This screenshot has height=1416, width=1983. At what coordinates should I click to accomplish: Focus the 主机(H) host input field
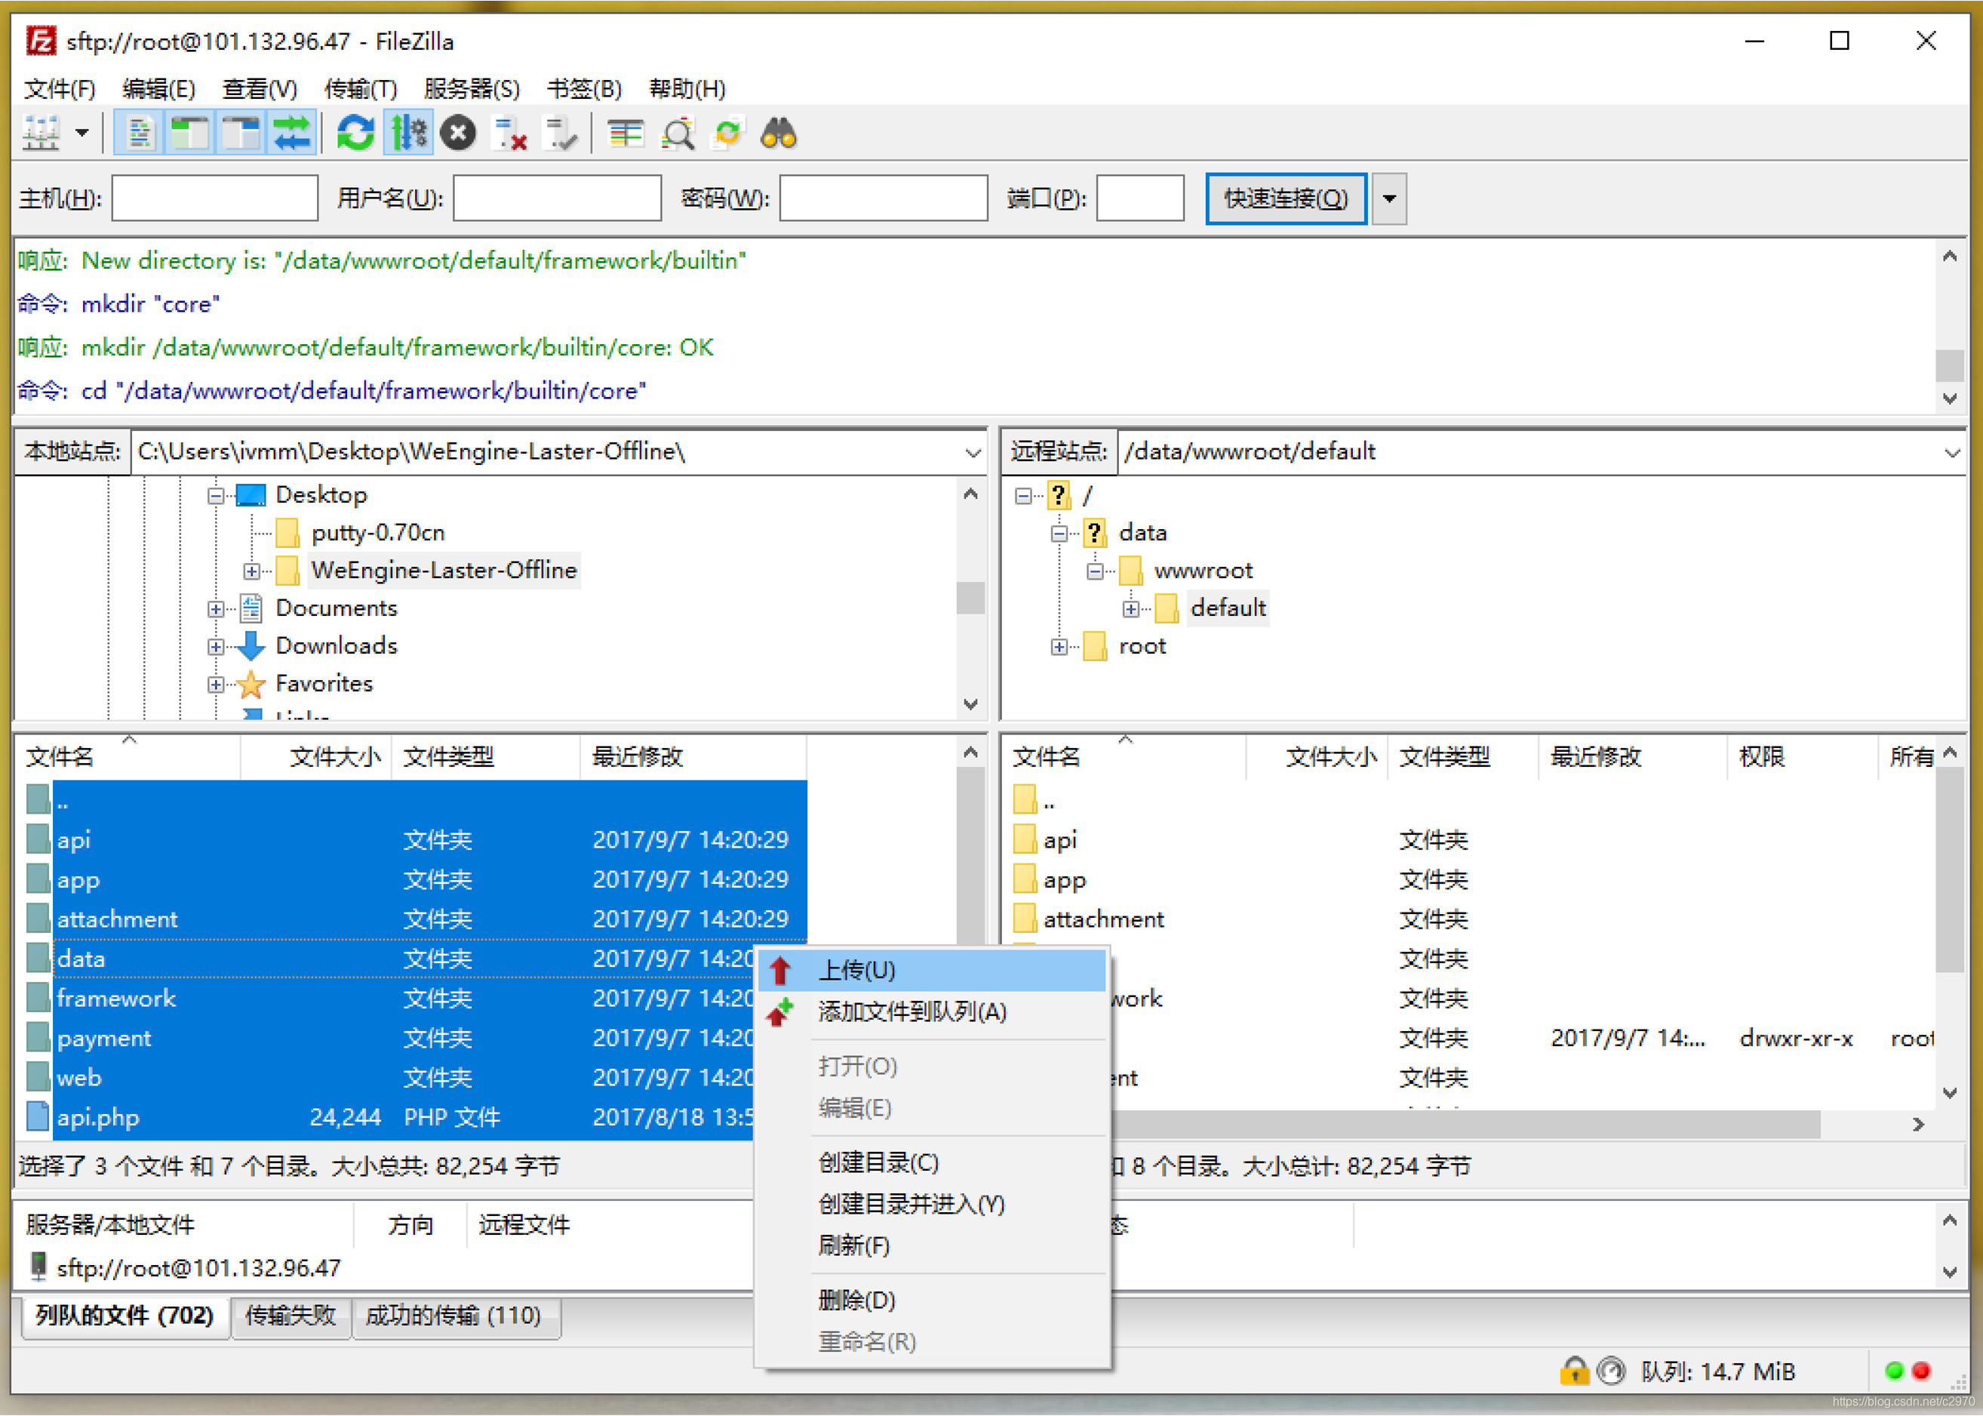click(x=214, y=198)
